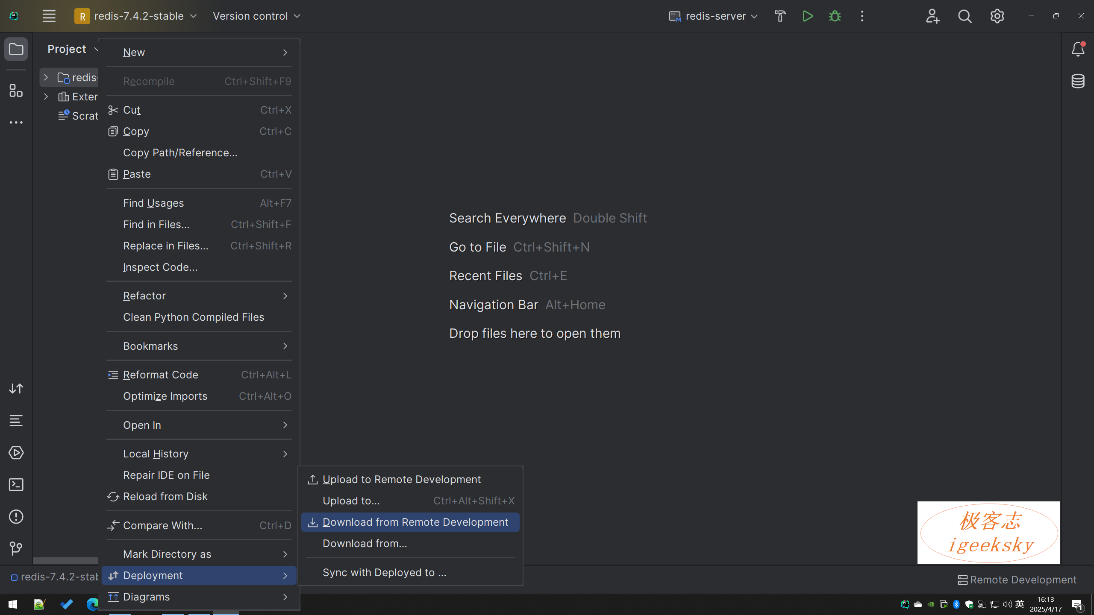
Task: Open the Problems tool window icon
Action: 16,517
